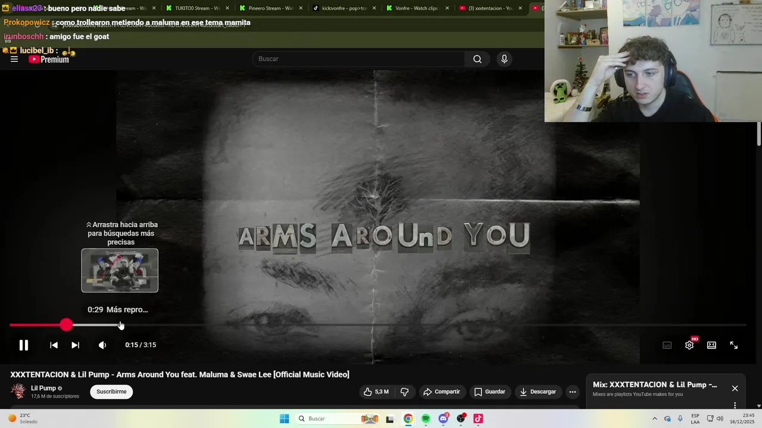
Task: Open the Windows Start menu
Action: point(285,418)
